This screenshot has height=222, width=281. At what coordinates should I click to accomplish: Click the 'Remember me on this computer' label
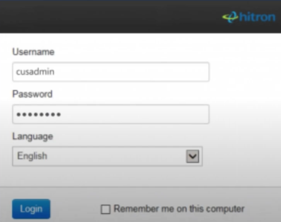coord(179,209)
